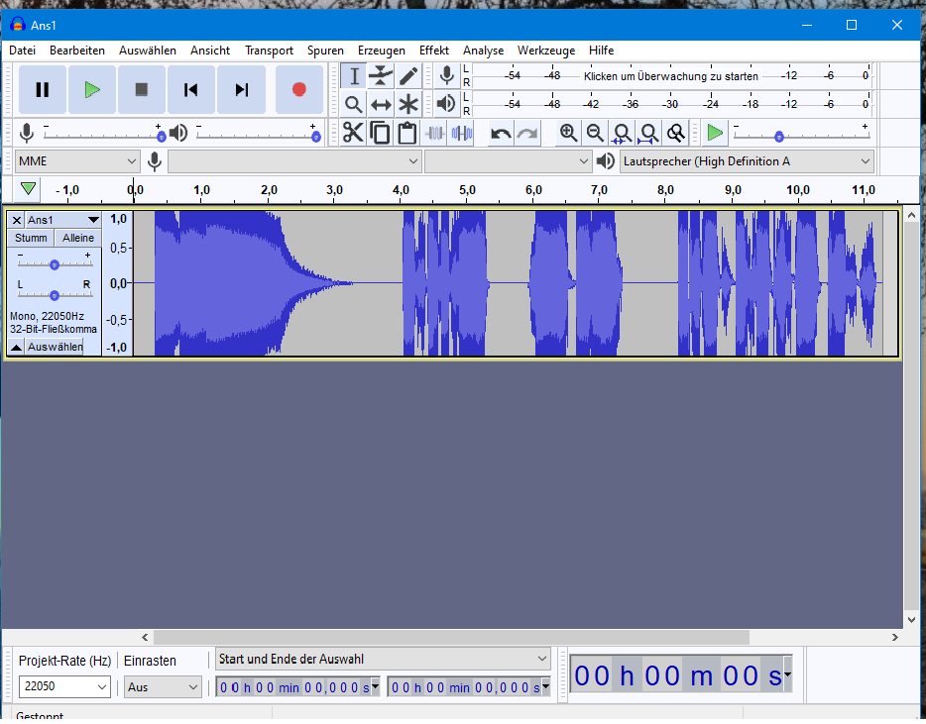
Task: Click the Auswählen button on track panel
Action: [x=55, y=348]
